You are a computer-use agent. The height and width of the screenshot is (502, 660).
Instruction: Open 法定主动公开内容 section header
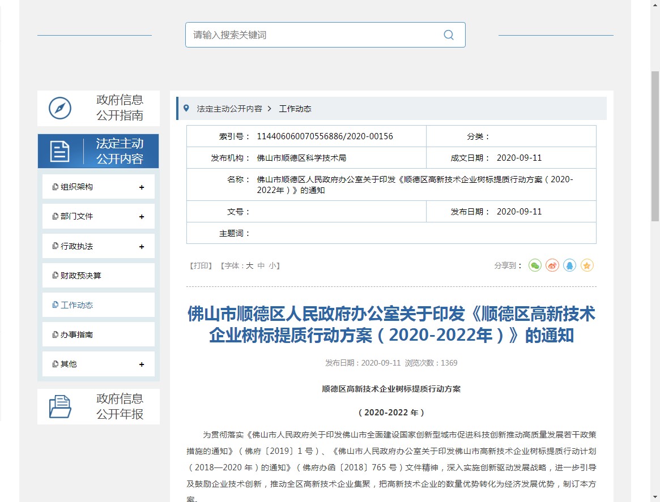point(99,151)
